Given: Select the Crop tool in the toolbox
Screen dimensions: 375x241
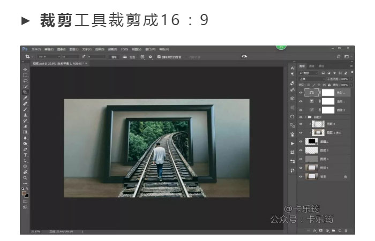Looking at the screenshot, I should tap(25, 92).
